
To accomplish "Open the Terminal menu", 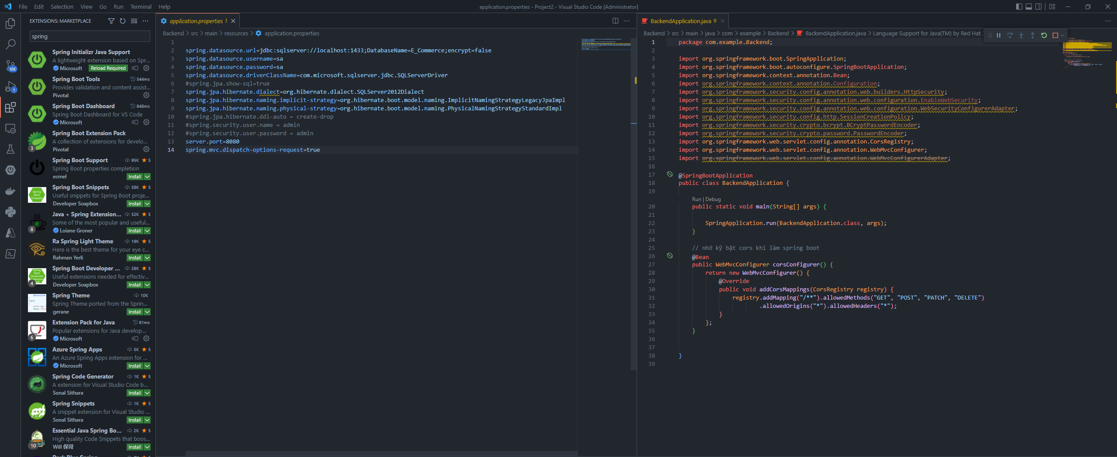I will [141, 7].
